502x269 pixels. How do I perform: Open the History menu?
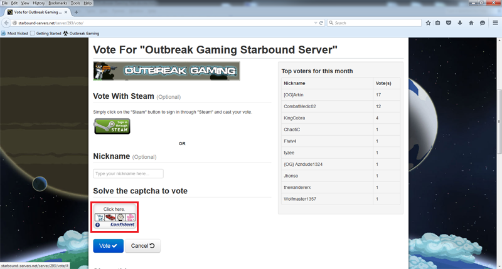[x=39, y=3]
